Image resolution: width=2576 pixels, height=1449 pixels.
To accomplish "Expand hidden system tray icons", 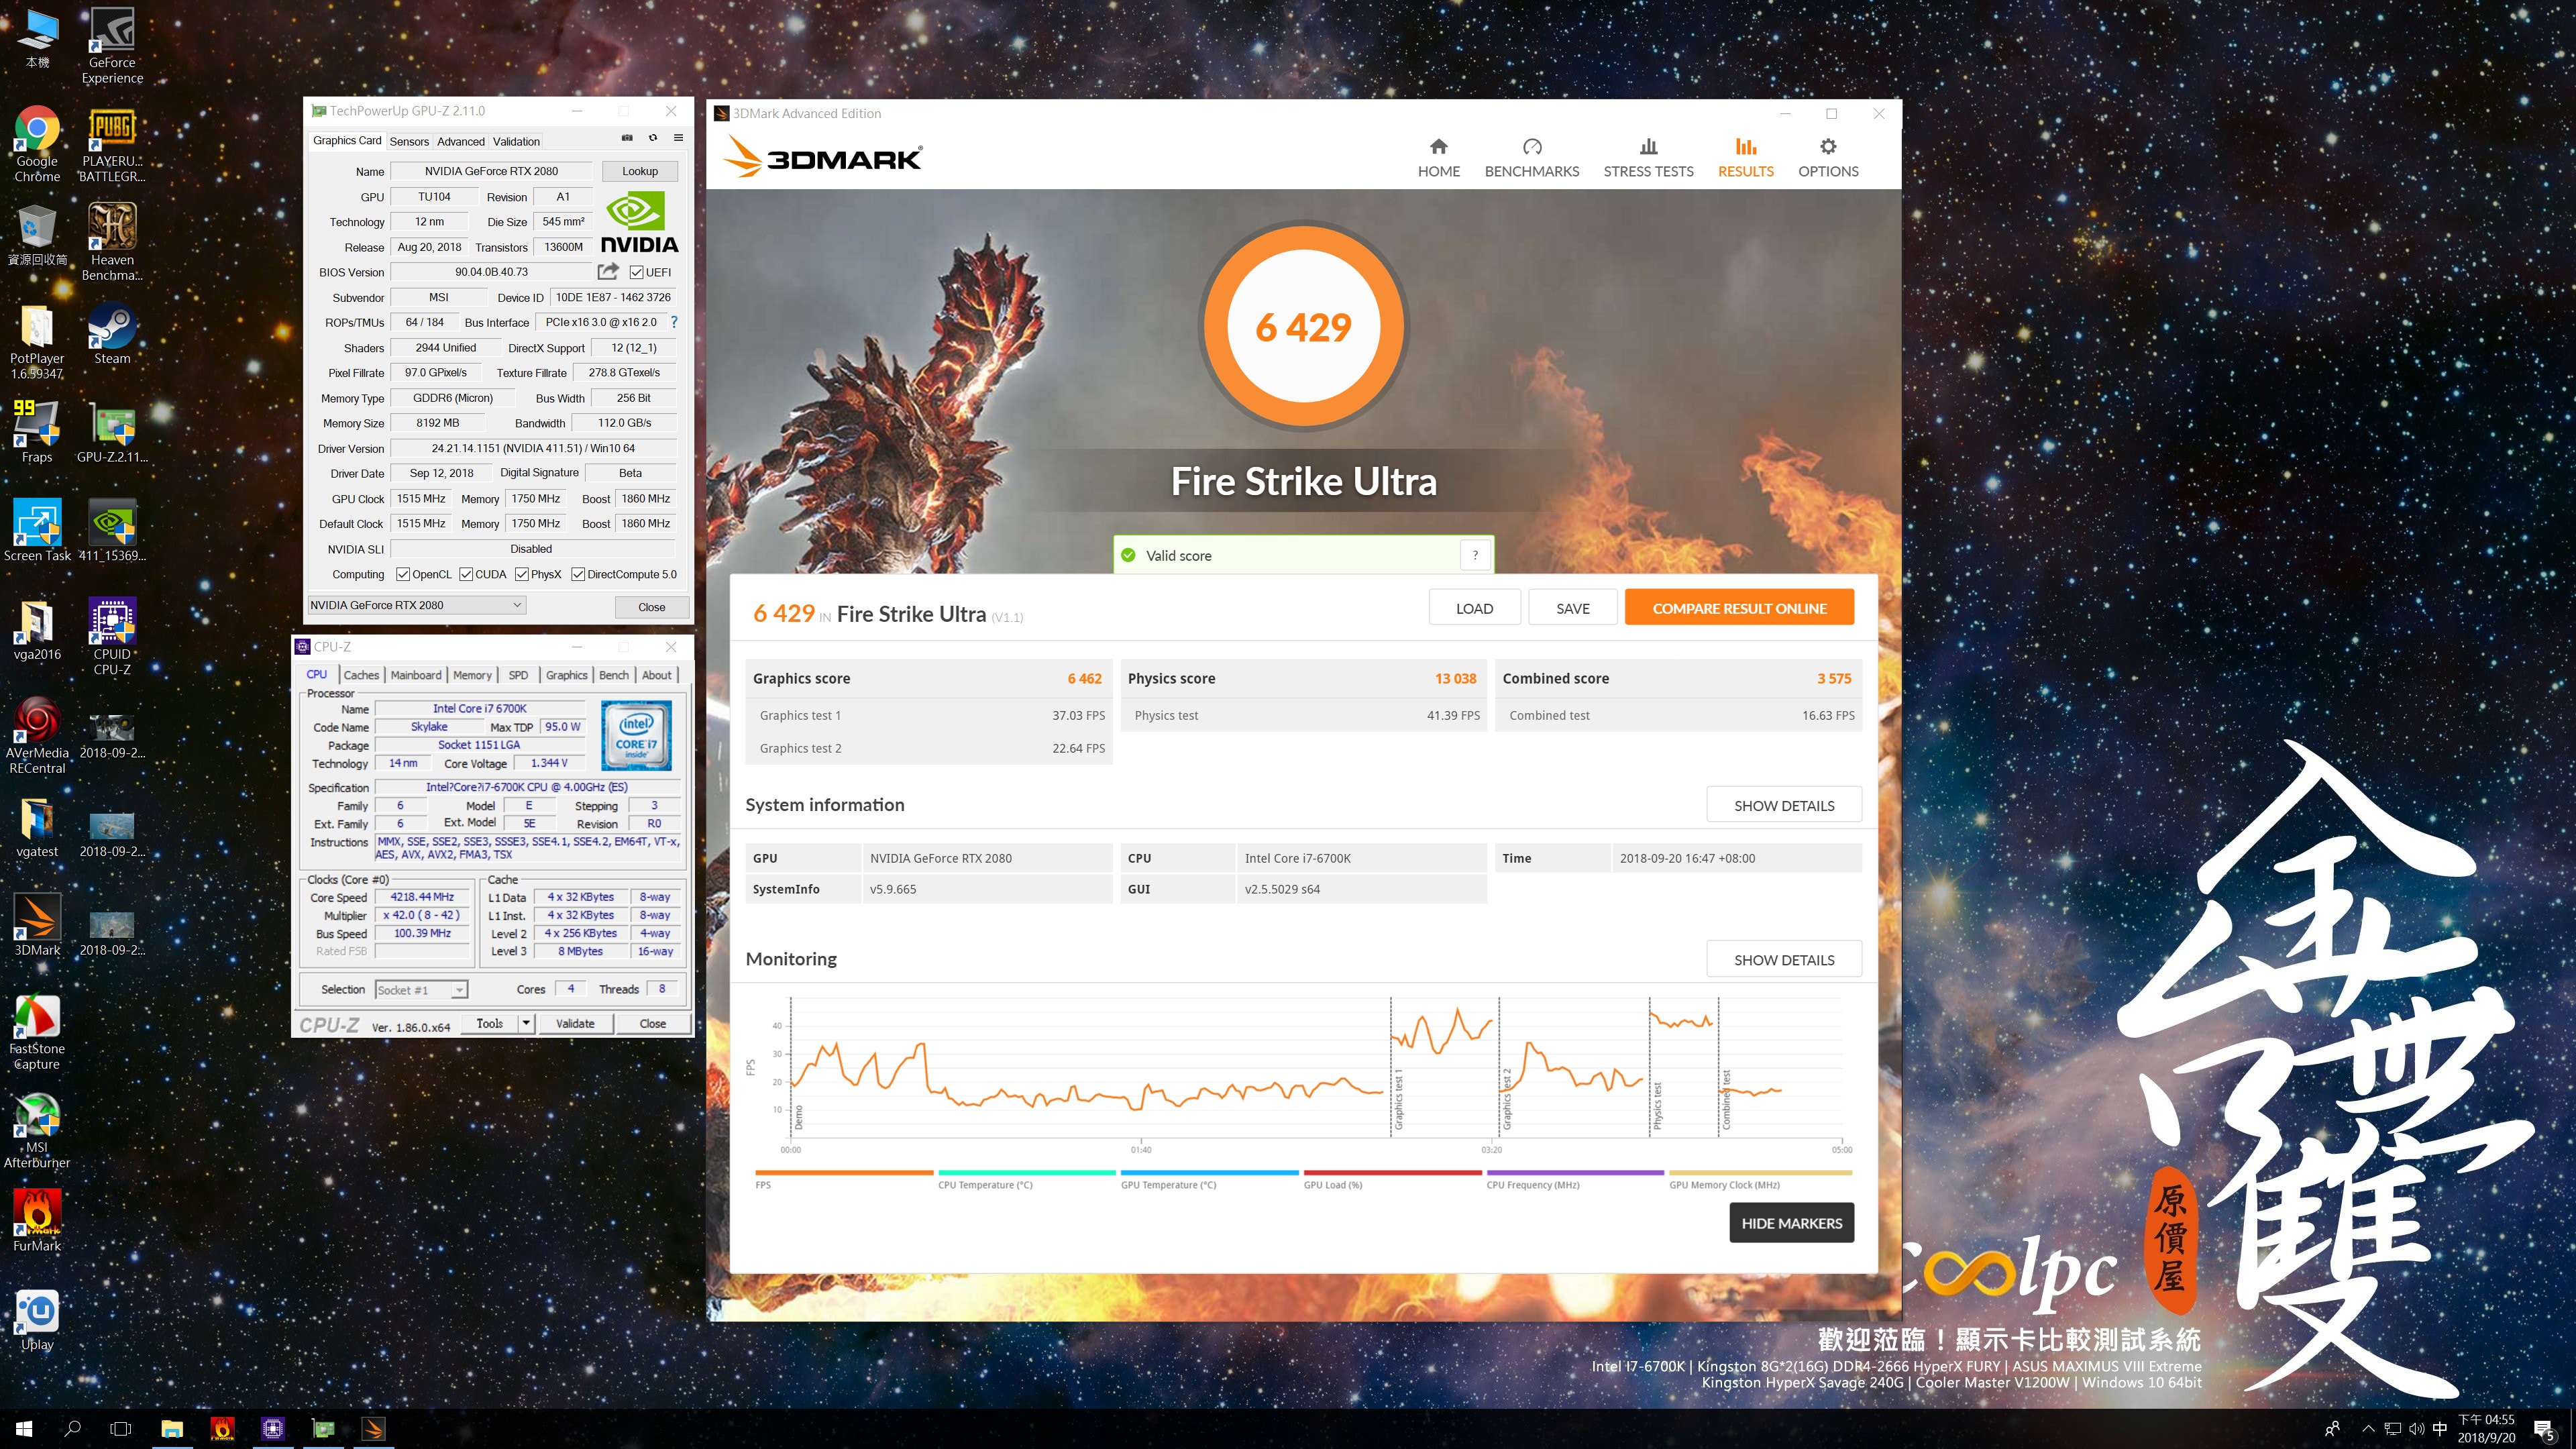I will click(2367, 1429).
